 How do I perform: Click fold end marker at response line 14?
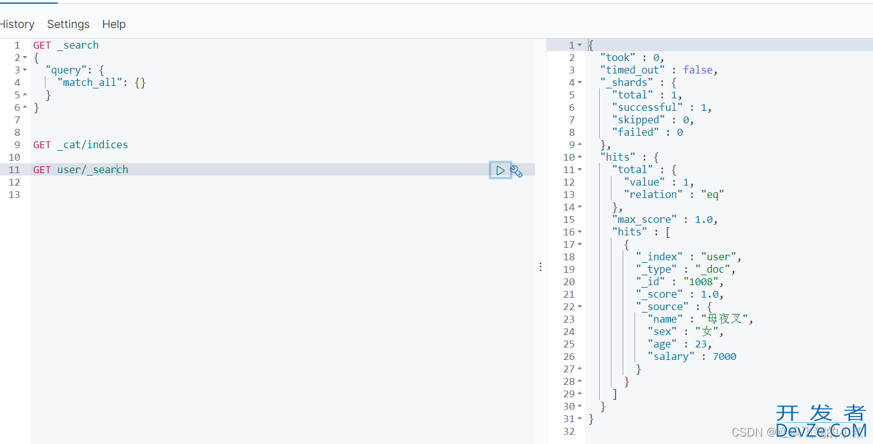pyautogui.click(x=580, y=207)
